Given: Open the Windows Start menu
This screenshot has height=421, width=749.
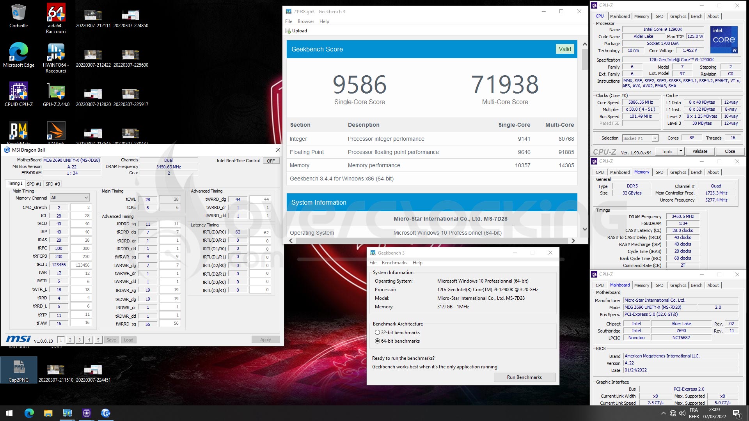Looking at the screenshot, I should click(9, 413).
